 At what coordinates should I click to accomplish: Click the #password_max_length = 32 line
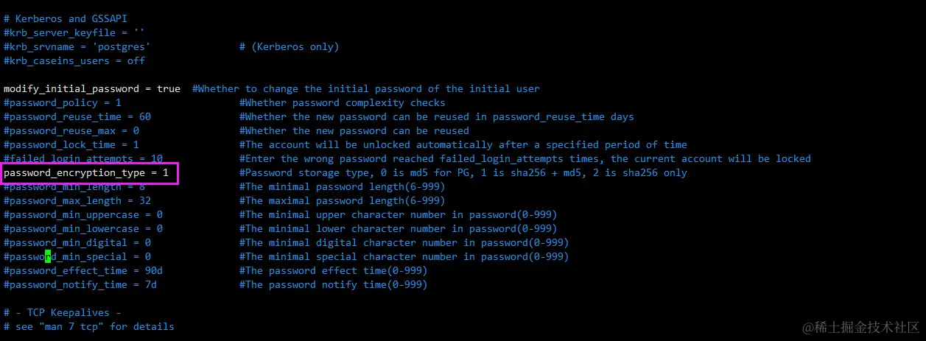77,201
